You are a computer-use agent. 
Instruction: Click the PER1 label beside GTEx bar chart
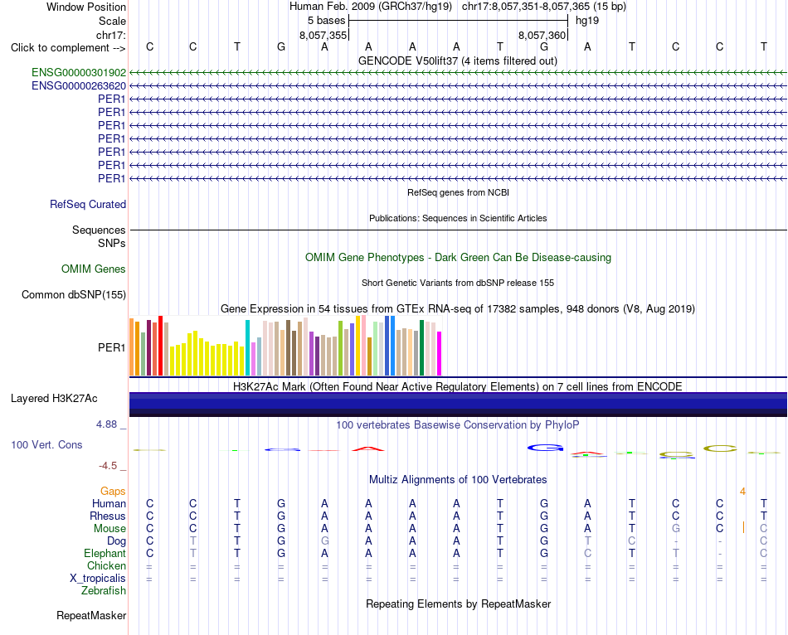point(112,347)
